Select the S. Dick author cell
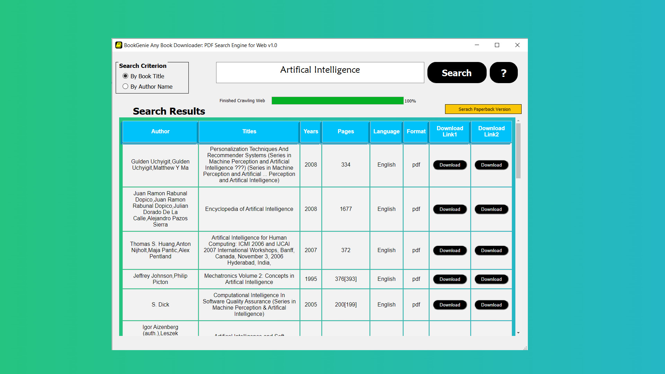This screenshot has height=374, width=665. click(x=160, y=305)
